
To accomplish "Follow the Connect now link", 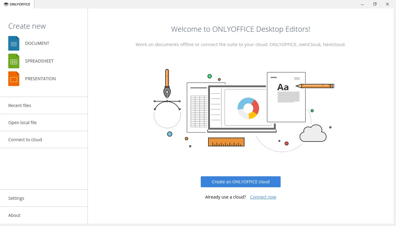I will [x=263, y=197].
